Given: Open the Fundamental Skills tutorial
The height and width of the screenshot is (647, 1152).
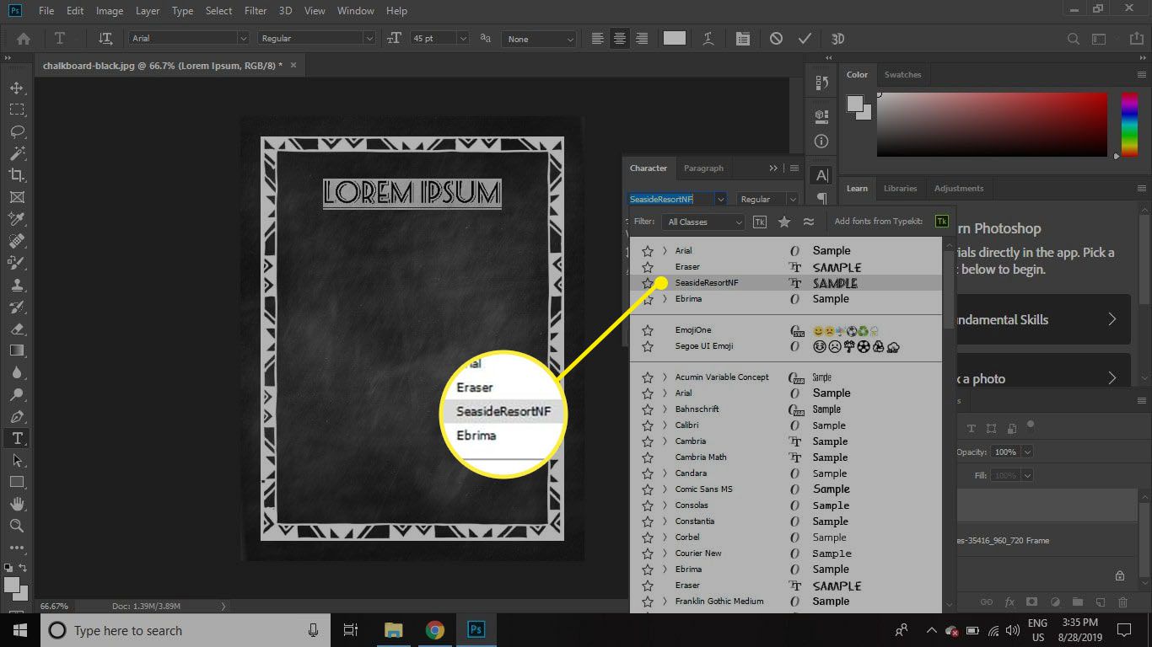Looking at the screenshot, I should [x=1043, y=319].
